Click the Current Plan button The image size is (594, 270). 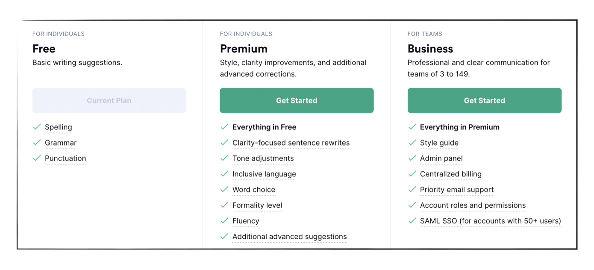coord(109,100)
